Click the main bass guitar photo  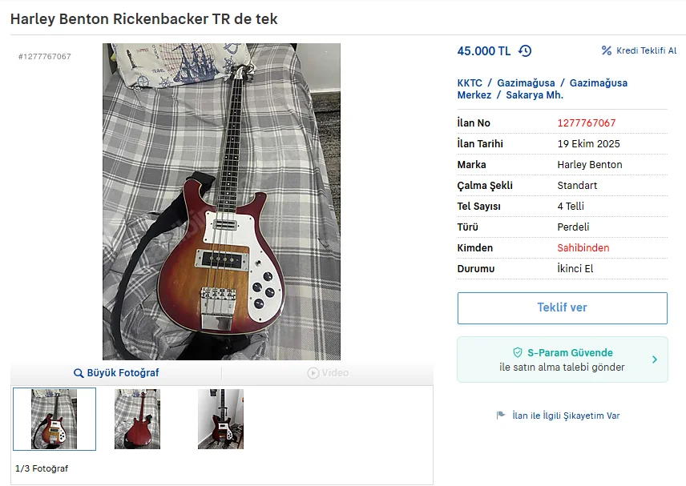click(x=221, y=201)
